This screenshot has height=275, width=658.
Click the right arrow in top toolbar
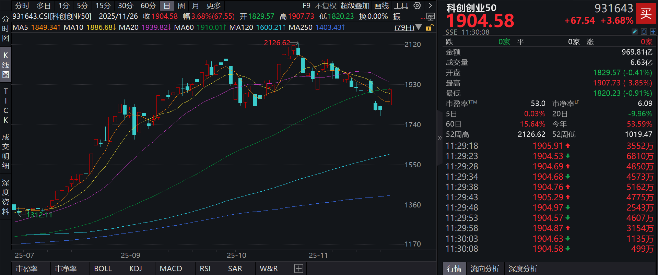(x=430, y=5)
